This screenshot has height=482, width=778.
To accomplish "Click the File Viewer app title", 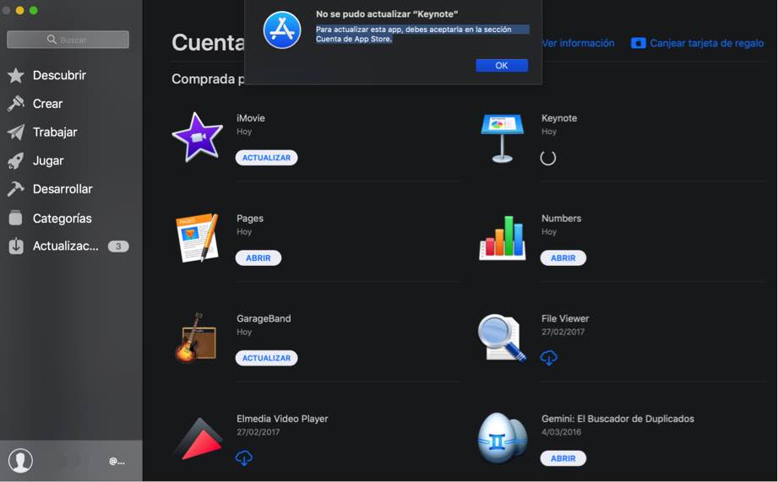I will (565, 318).
